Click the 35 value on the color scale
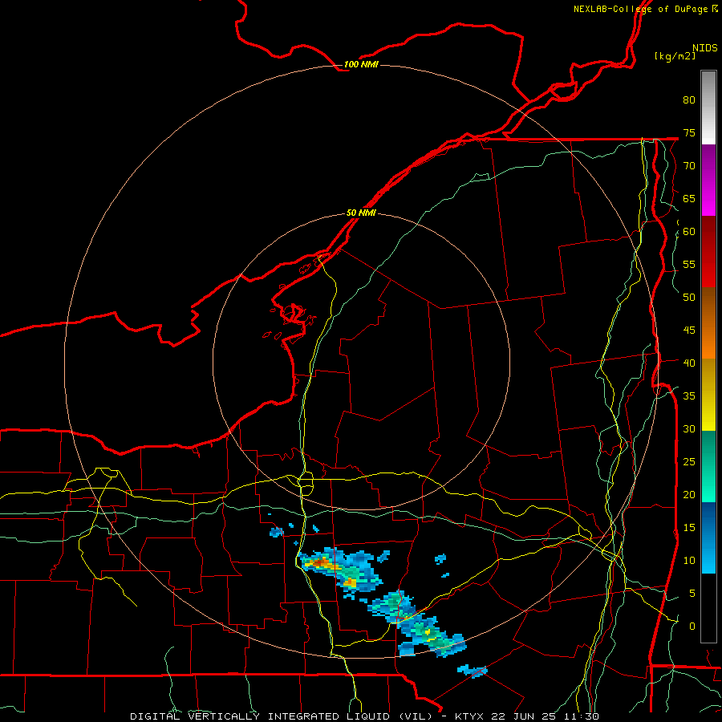722x722 pixels. 689,396
